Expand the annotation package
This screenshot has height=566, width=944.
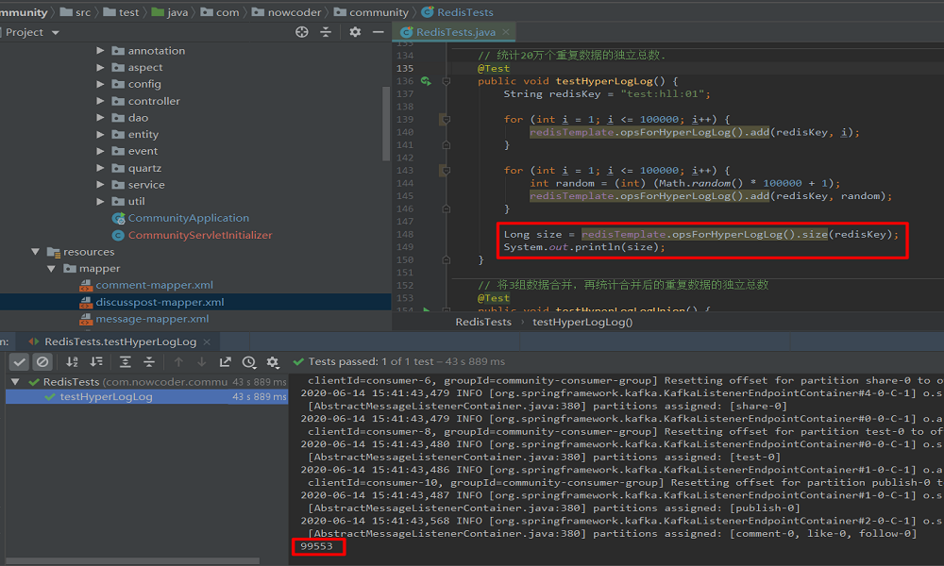(x=101, y=51)
